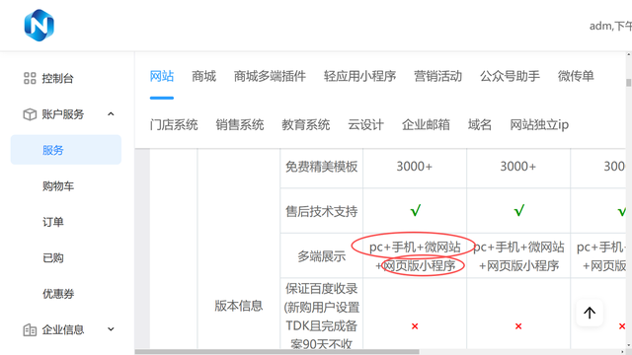Open the 教育系统 tab
This screenshot has height=355, width=632.
point(306,125)
